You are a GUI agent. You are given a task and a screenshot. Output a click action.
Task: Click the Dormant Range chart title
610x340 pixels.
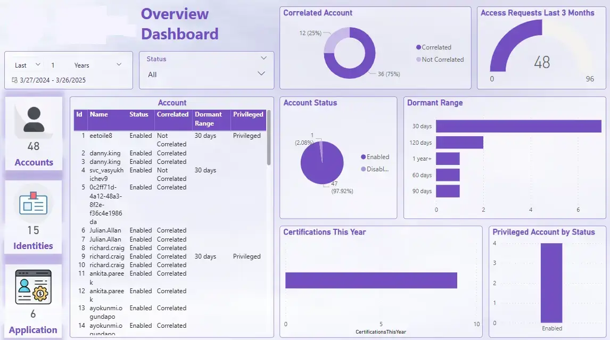point(435,103)
